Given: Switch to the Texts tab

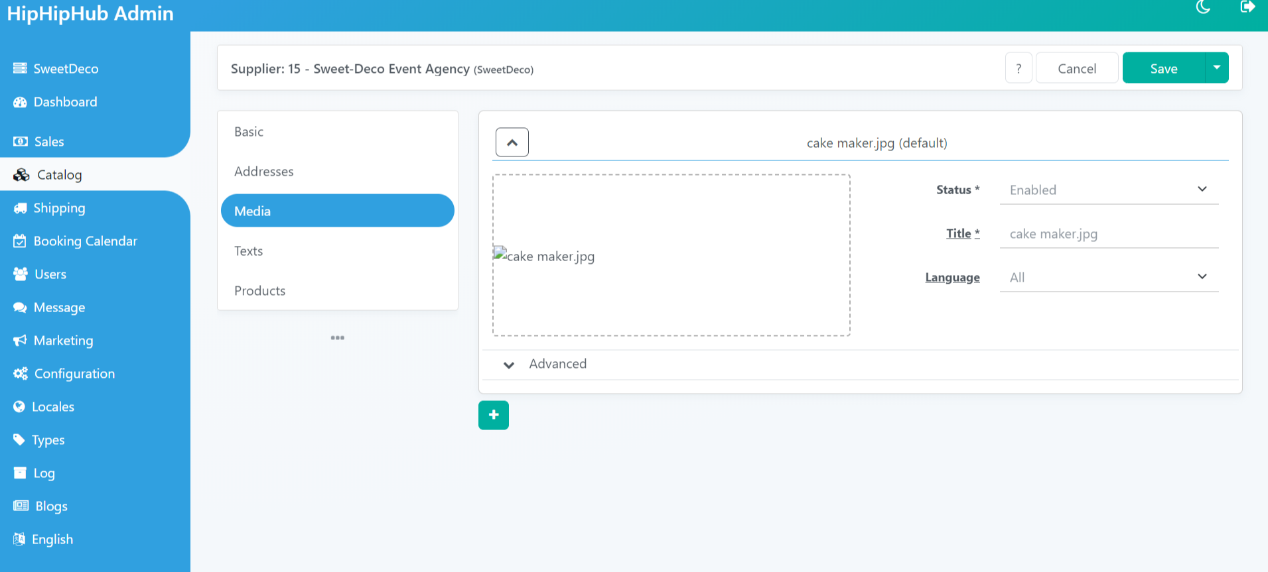Looking at the screenshot, I should coord(338,251).
